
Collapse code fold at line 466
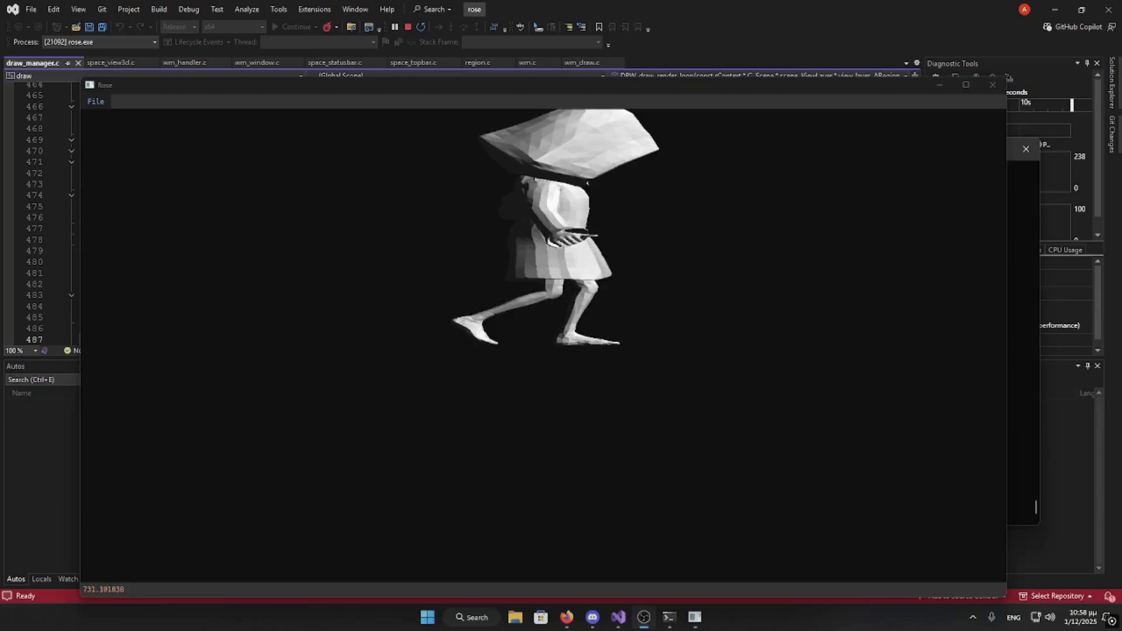point(71,107)
